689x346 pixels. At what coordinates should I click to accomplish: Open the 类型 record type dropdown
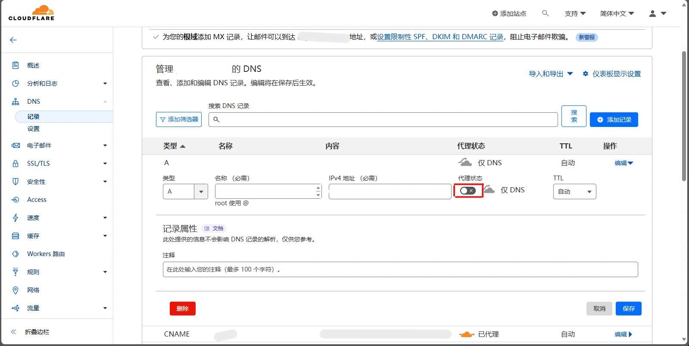pyautogui.click(x=185, y=192)
